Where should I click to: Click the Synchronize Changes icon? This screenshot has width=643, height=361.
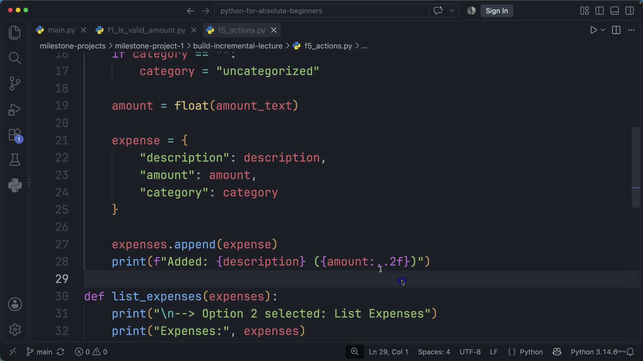pos(61,352)
